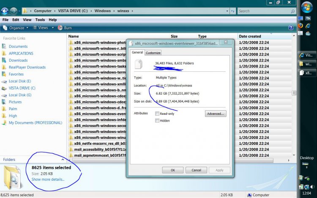This screenshot has height=198, width=317.
Task: Sort by the Name column header
Action: (x=74, y=36)
